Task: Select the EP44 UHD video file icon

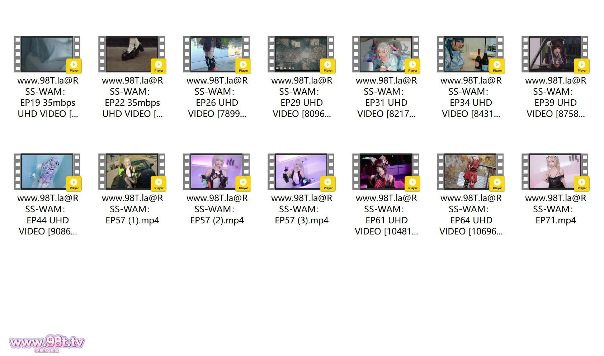Action: [47, 172]
